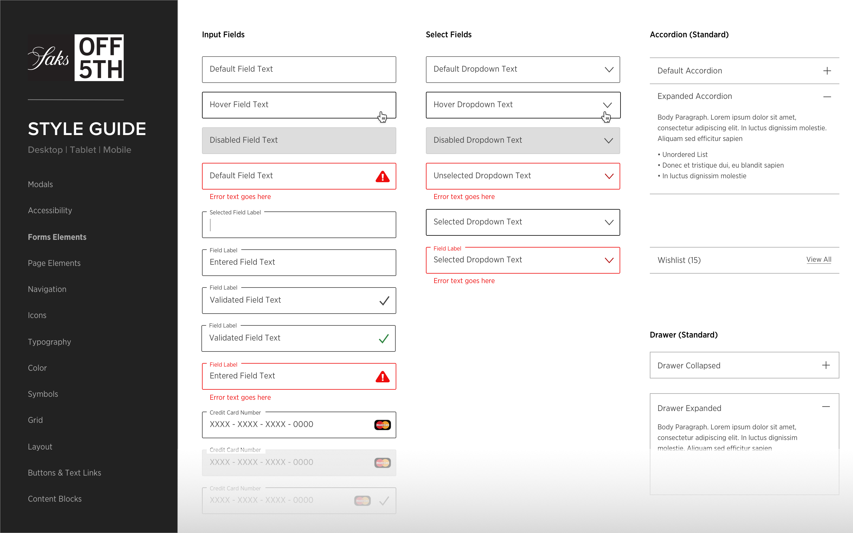Viewport: 853px width, 533px height.
Task: Open the red Field Label Selected Dropdown
Action: [523, 260]
